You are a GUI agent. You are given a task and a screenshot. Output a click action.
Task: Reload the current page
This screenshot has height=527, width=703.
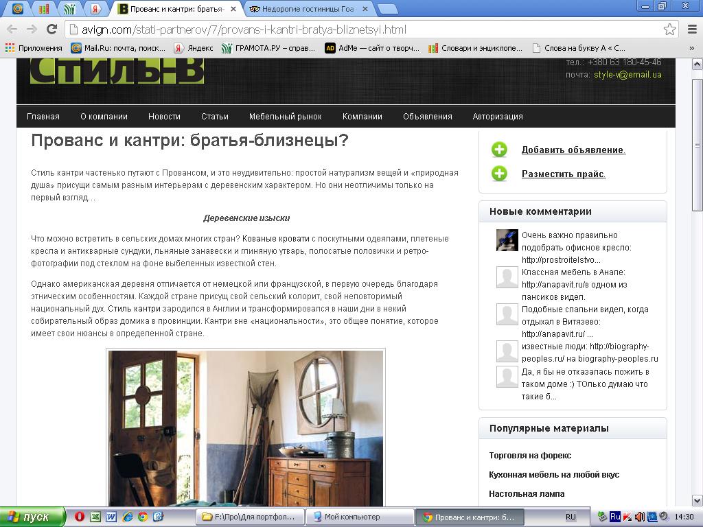(52, 30)
